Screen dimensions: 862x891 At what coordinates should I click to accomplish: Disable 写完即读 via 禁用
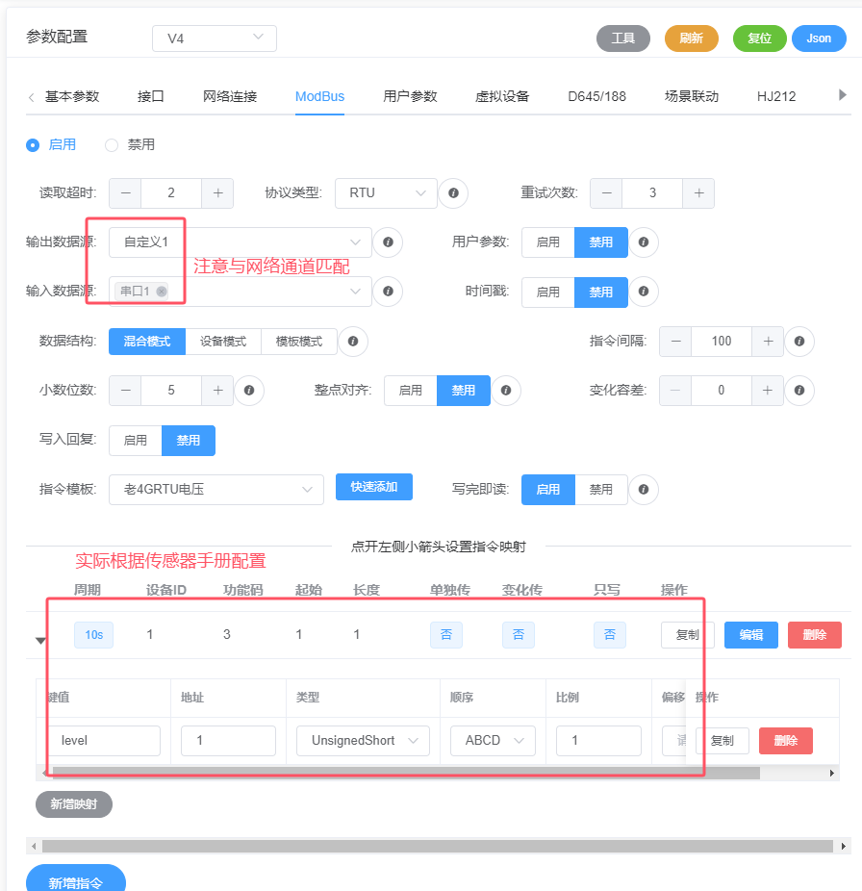click(x=601, y=489)
